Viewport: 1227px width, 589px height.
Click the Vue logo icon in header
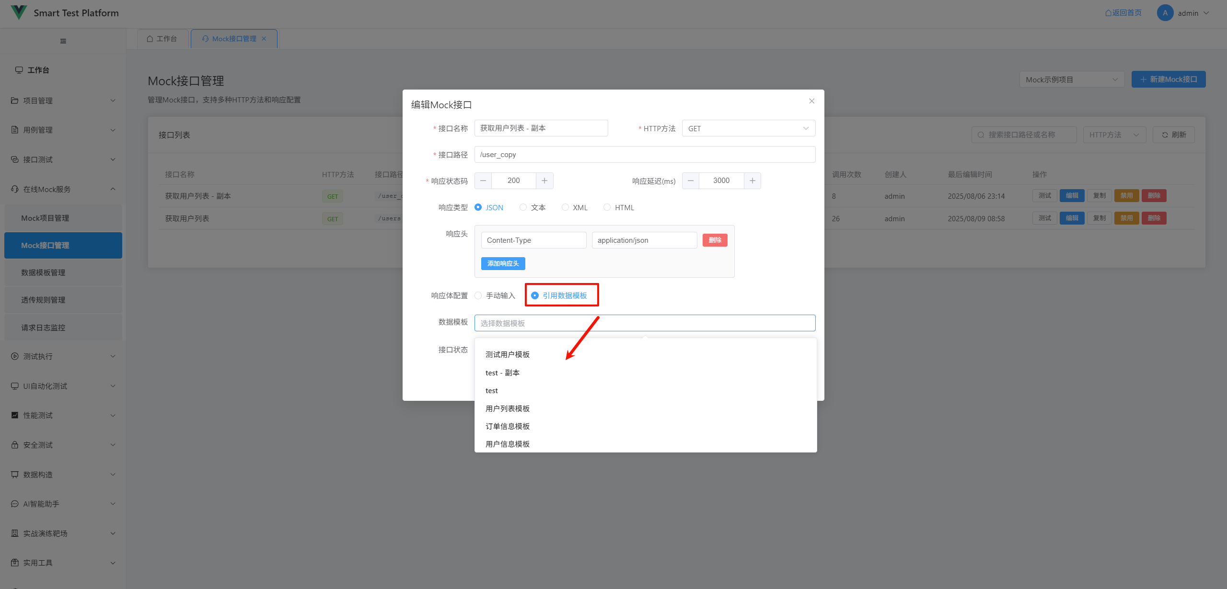pos(19,12)
